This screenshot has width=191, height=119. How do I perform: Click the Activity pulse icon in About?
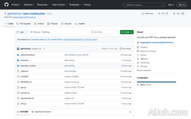click(138, 55)
